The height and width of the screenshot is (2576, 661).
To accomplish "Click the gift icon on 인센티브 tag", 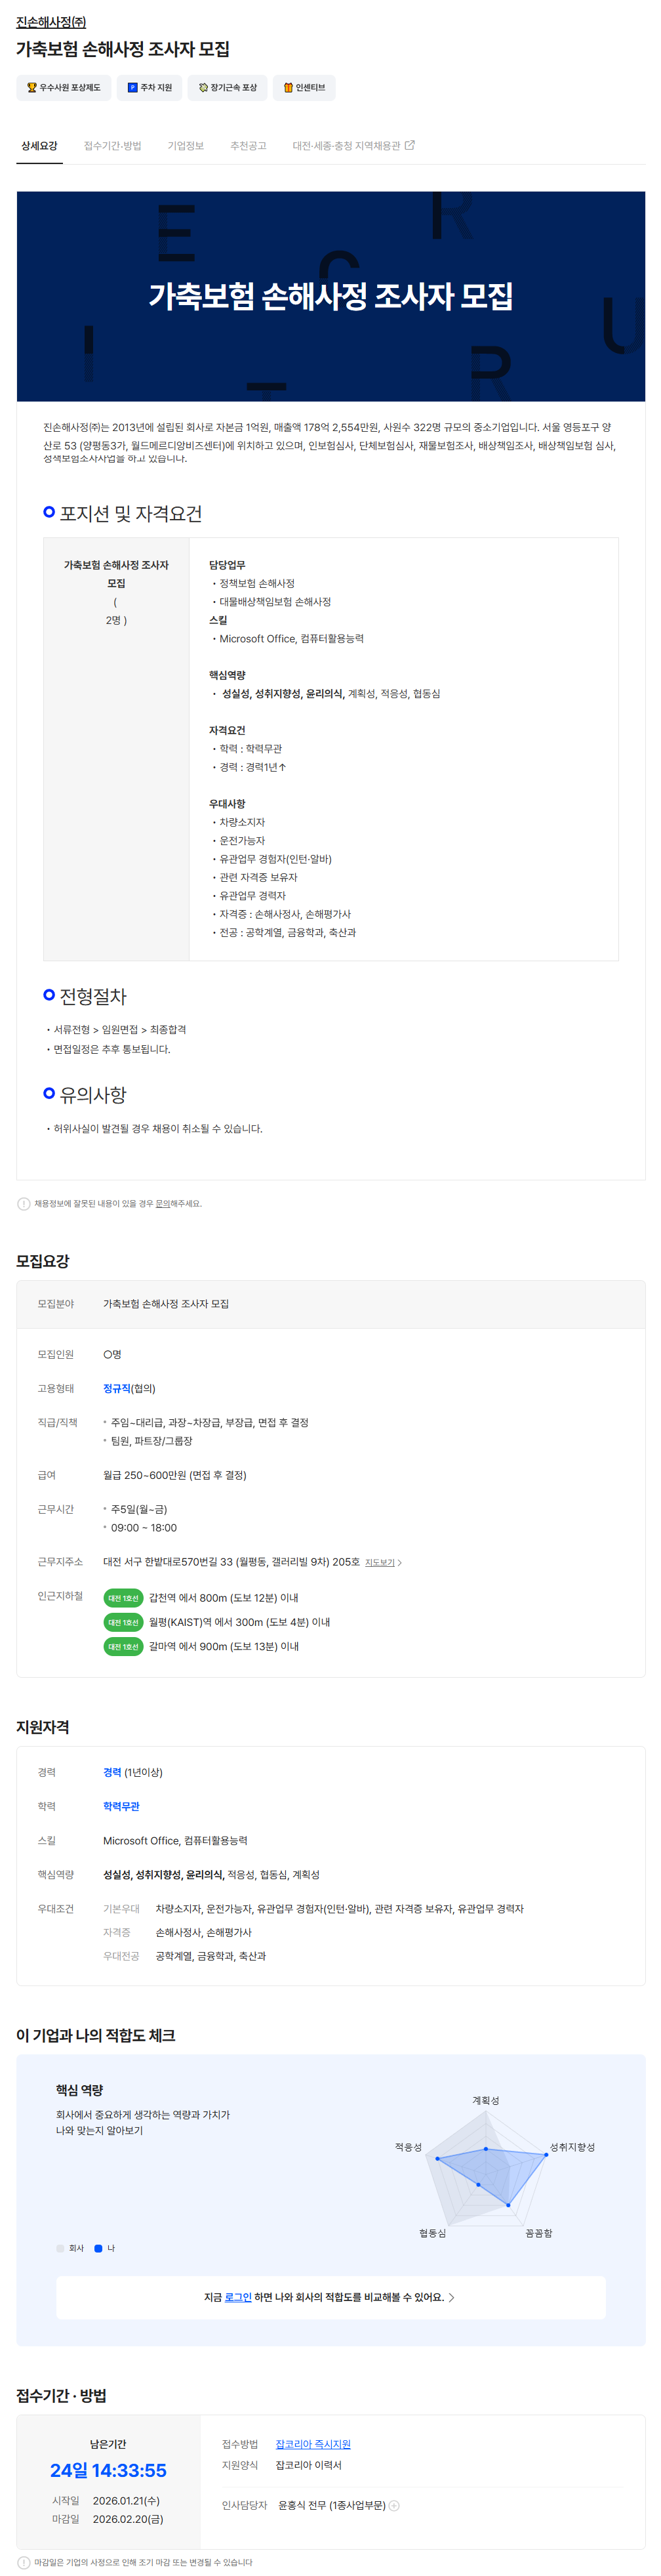I will (x=288, y=88).
